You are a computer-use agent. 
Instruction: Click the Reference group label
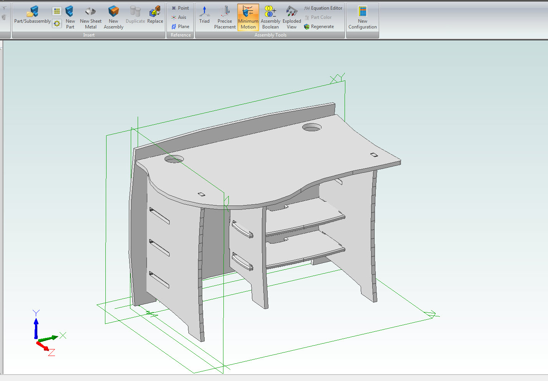coord(180,35)
